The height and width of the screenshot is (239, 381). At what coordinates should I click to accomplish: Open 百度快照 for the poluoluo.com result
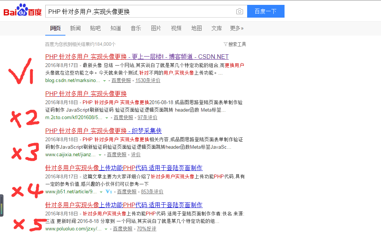[x=123, y=229]
